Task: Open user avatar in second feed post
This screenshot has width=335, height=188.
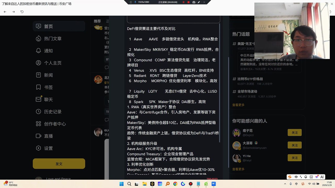Action: (x=98, y=79)
